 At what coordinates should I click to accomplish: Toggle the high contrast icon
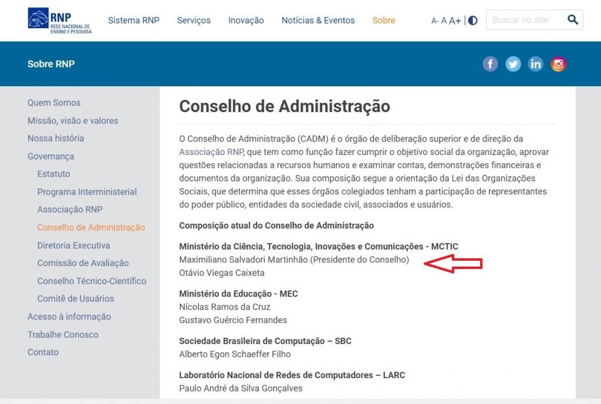coord(473,21)
